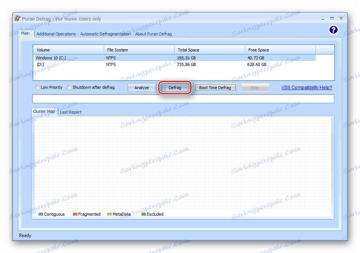Click the orange Fragmented legend swatch
Screen dimensions: 360x253
[75, 214]
